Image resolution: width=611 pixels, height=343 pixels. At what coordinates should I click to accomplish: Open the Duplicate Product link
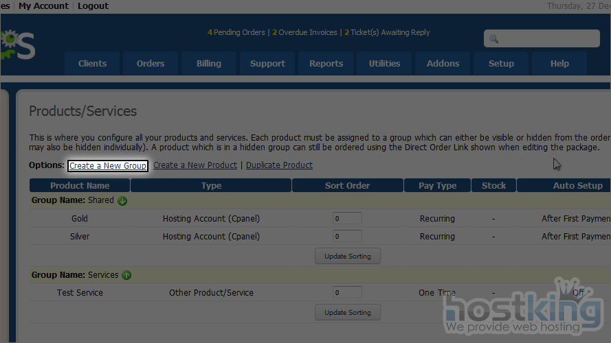279,165
